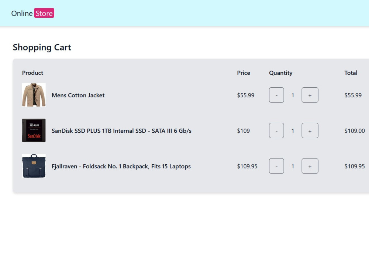Click the $55.99 price of the jacket
369x276 pixels.
point(246,95)
